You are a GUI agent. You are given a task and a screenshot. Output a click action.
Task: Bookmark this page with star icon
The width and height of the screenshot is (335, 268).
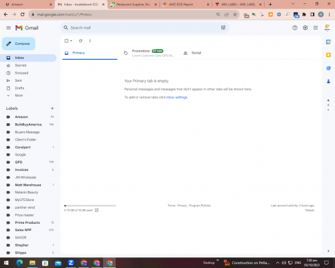(x=234, y=15)
